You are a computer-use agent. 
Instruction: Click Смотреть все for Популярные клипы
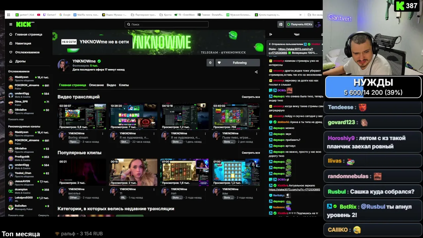[x=251, y=153]
